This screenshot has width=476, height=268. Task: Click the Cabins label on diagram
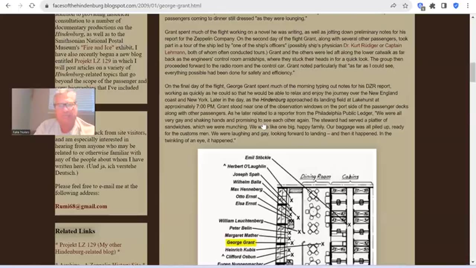tap(350, 176)
